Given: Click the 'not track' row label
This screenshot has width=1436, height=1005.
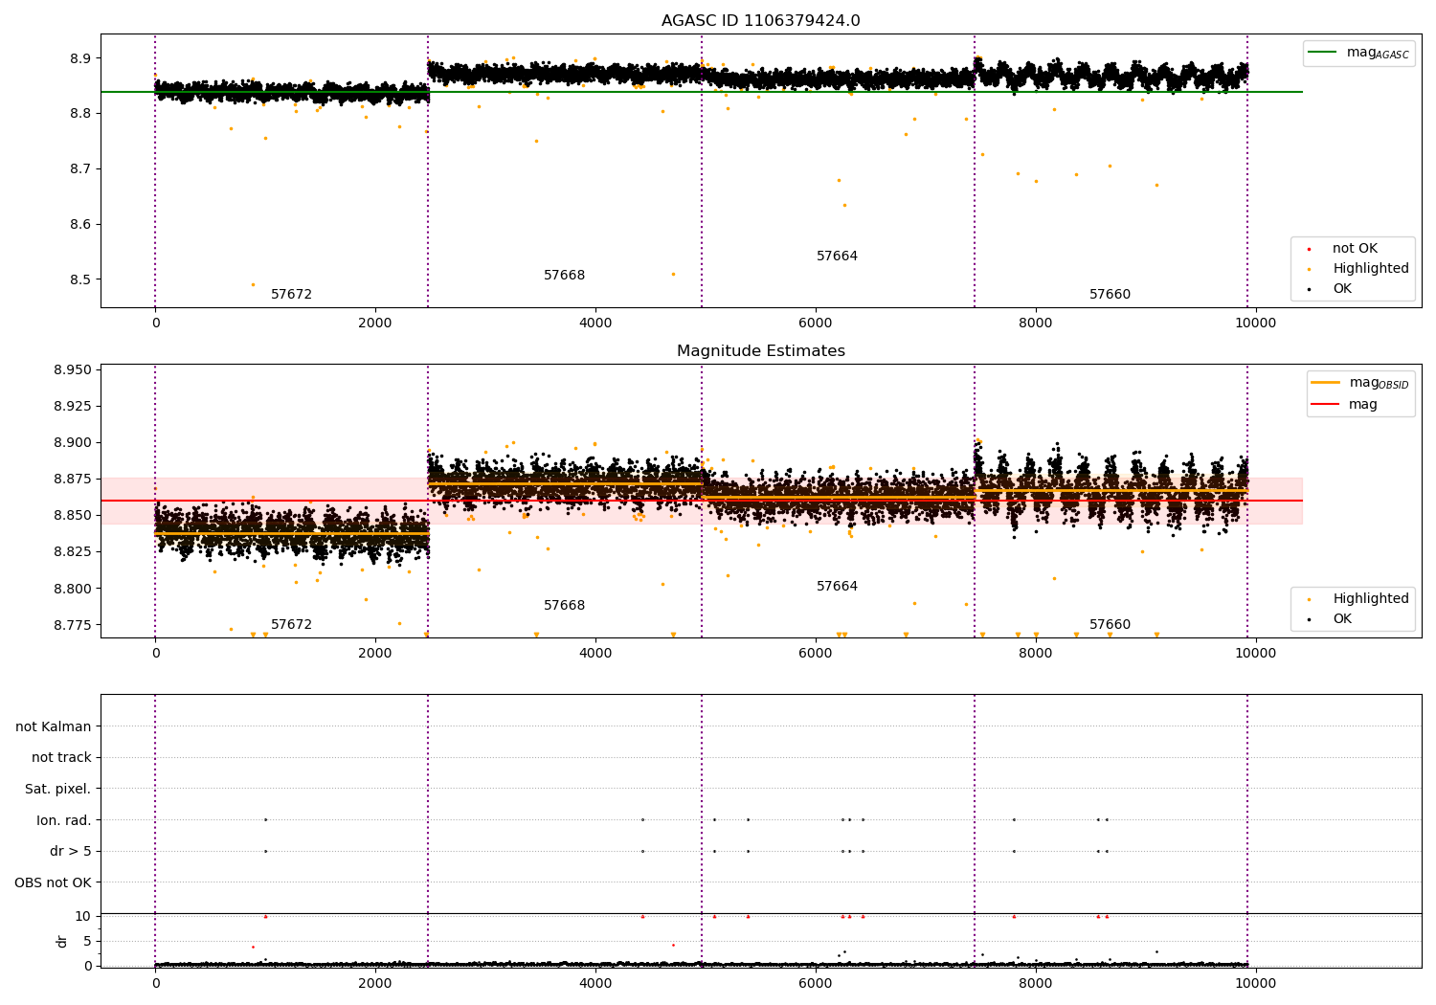Looking at the screenshot, I should click(61, 757).
